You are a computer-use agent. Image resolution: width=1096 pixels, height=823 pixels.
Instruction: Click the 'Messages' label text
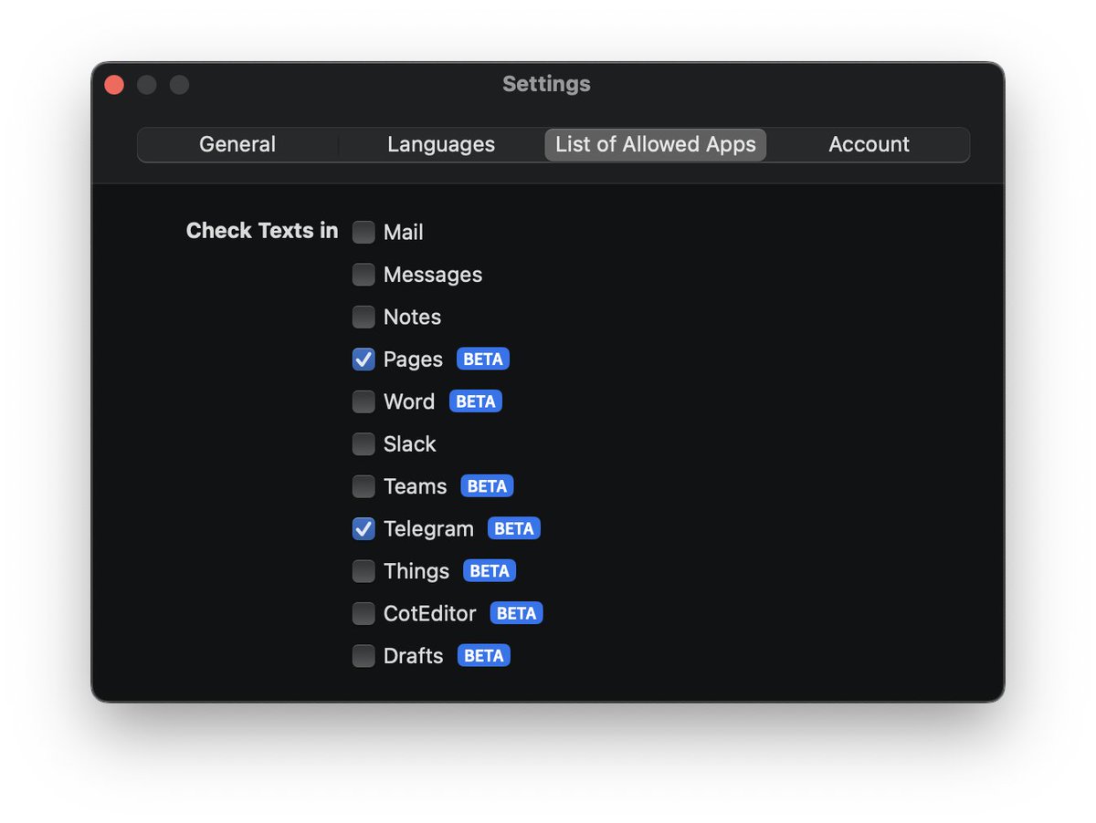(433, 275)
